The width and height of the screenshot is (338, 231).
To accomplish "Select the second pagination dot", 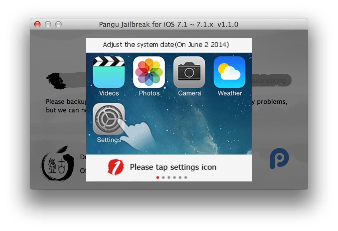I will click(x=163, y=178).
